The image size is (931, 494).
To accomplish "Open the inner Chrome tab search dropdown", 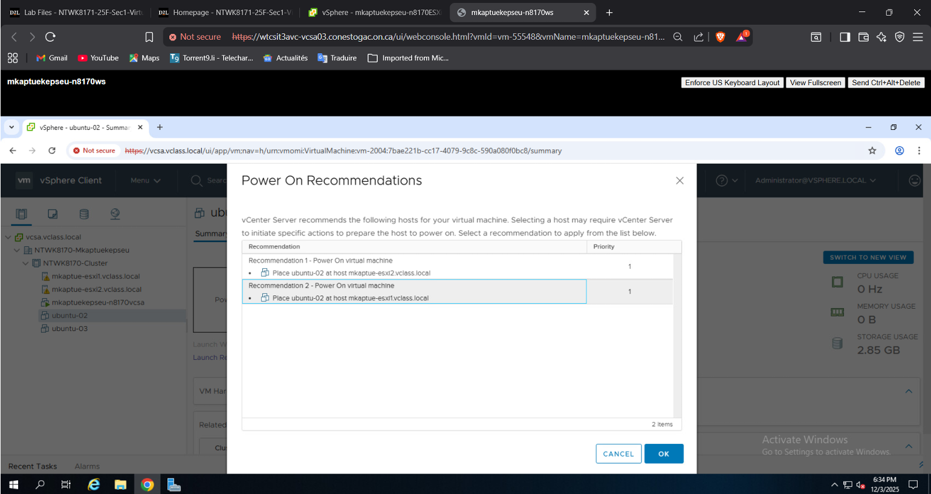I will click(11, 127).
